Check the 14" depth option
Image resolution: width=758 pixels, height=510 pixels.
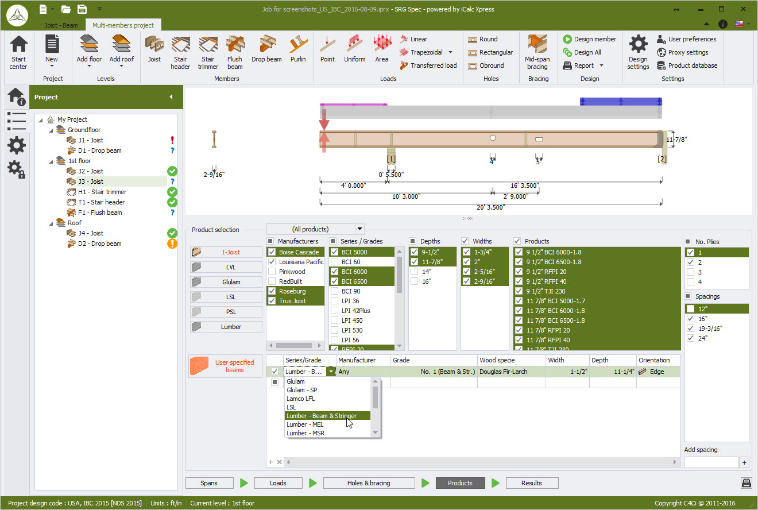pos(415,272)
